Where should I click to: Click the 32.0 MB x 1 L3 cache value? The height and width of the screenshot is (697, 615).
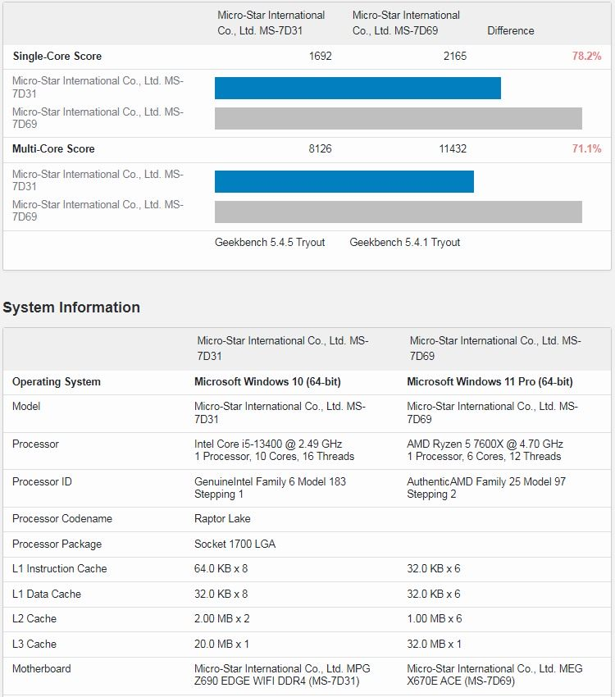pyautogui.click(x=434, y=644)
